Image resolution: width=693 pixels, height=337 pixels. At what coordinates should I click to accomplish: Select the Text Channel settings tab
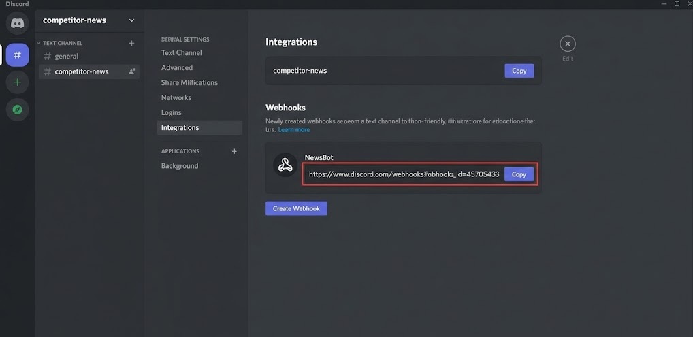(181, 53)
